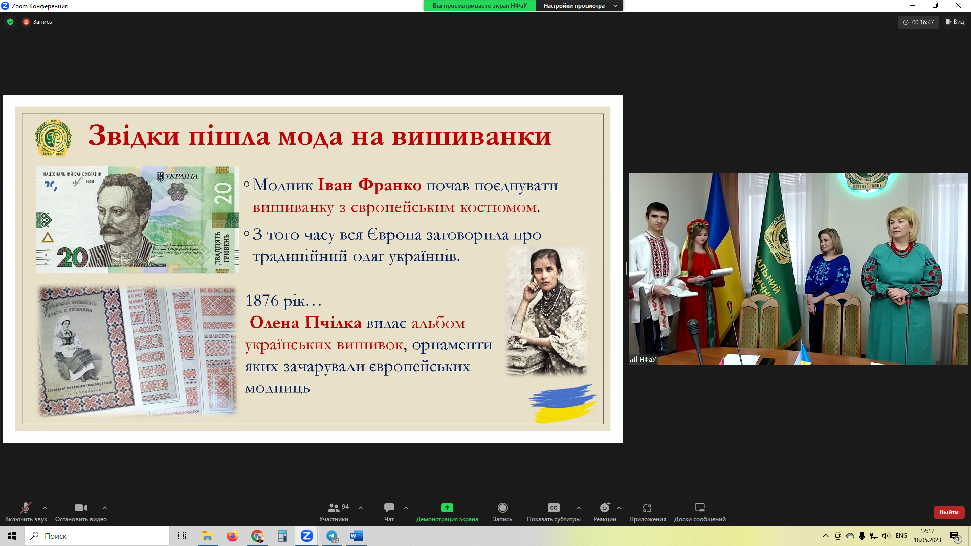Switch input language ENG
The width and height of the screenshot is (971, 546).
pos(901,536)
